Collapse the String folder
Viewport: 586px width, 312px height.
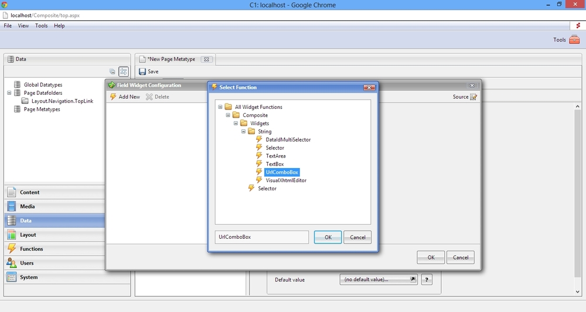[x=243, y=132]
